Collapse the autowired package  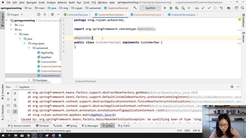pos(29,48)
